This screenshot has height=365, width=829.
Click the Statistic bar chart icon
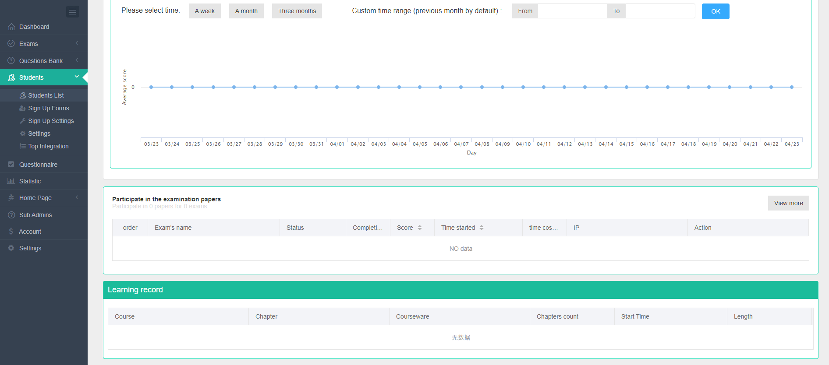coord(11,181)
